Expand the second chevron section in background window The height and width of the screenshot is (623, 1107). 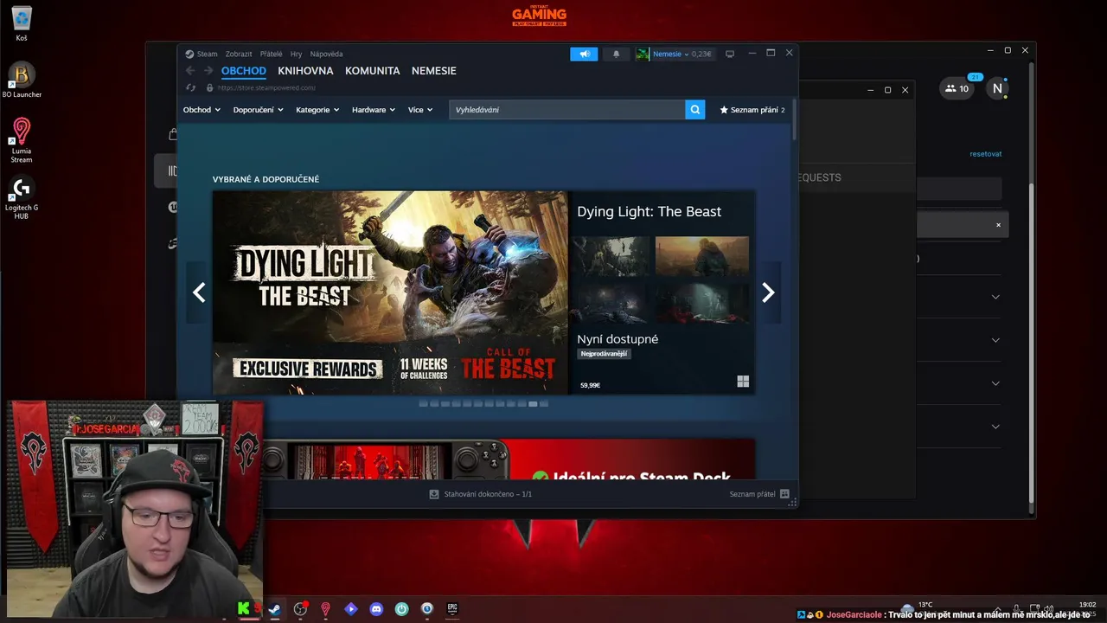tap(995, 340)
